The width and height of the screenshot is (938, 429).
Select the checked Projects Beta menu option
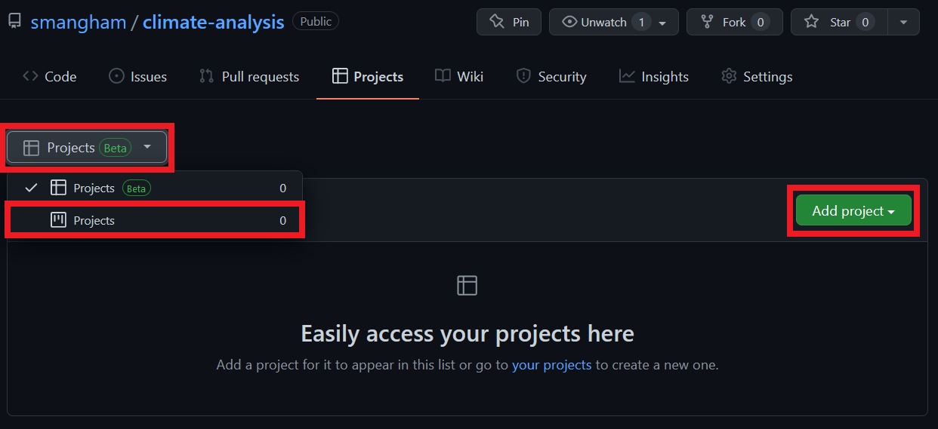click(155, 188)
